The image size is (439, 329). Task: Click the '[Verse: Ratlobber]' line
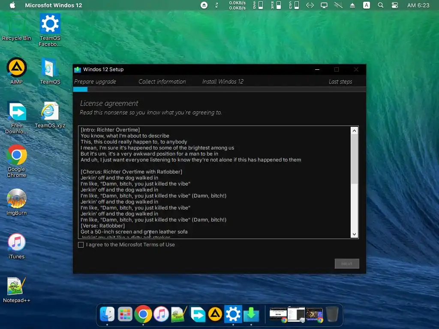(x=103, y=226)
